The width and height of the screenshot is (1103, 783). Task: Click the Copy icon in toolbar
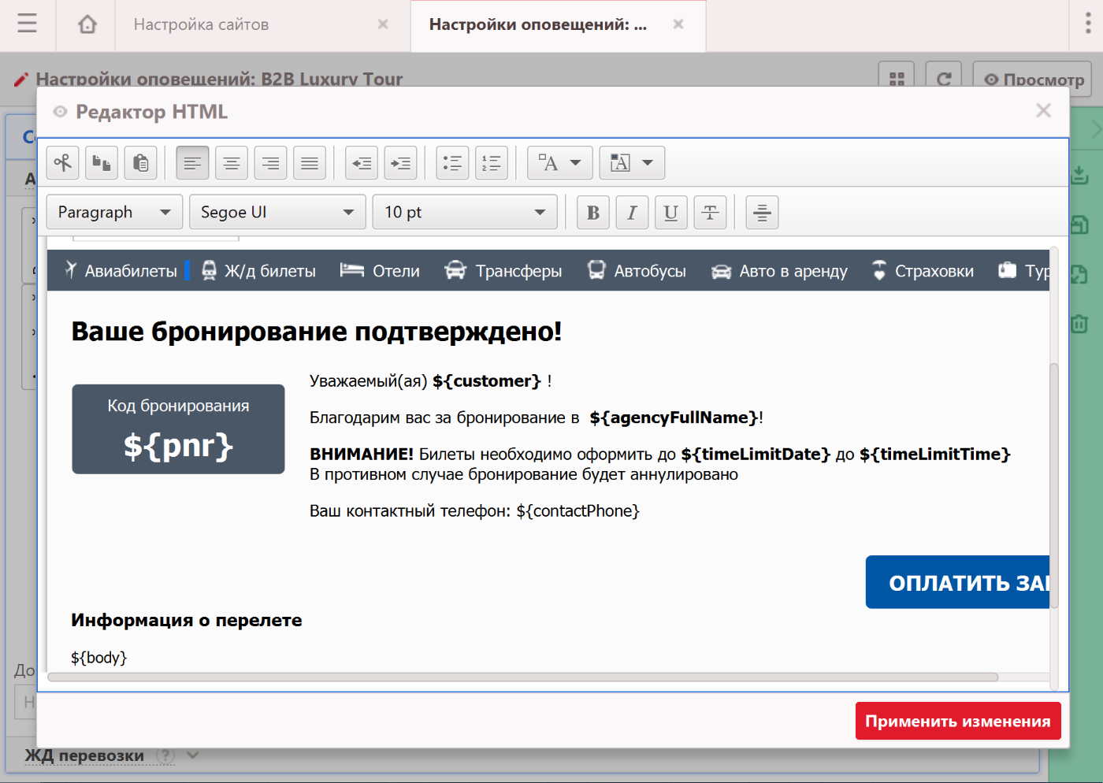click(102, 163)
